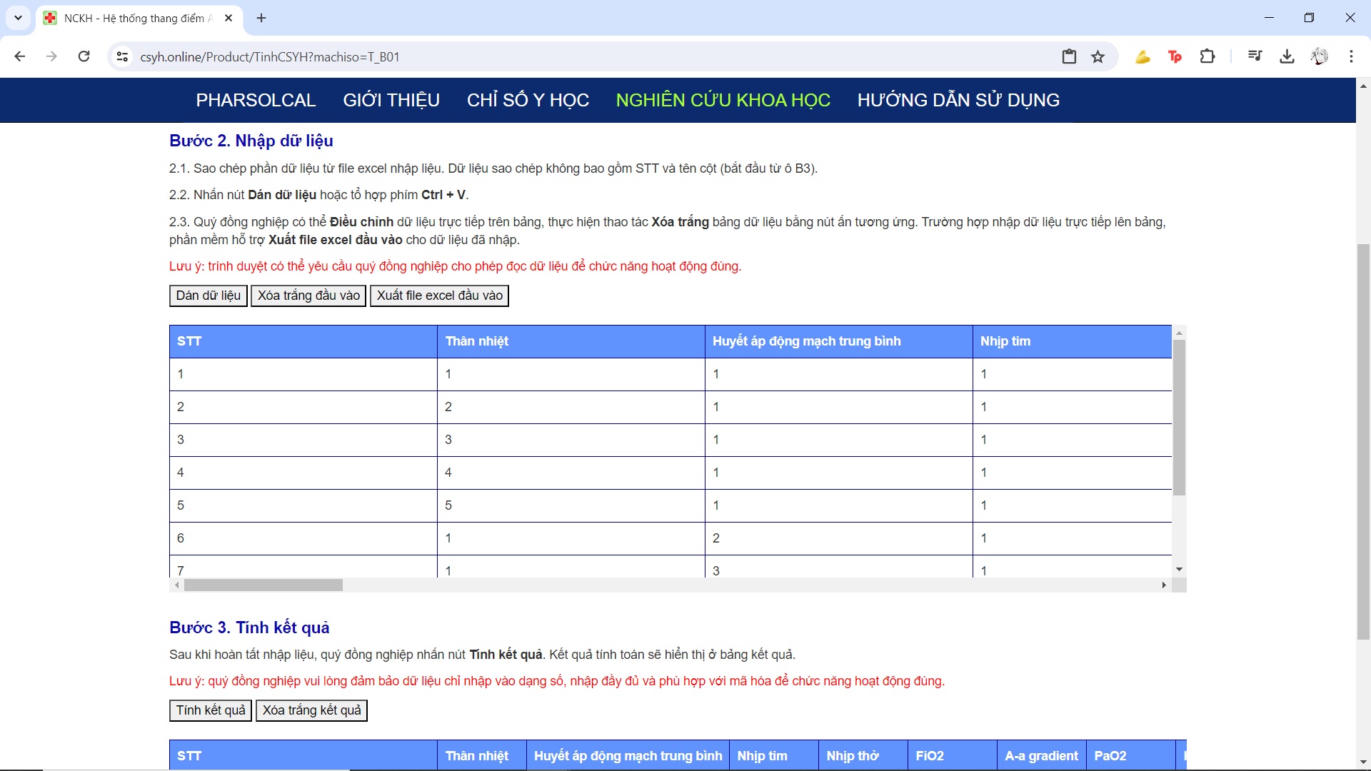Select Thân nhiệt cell in row 4
The width and height of the screenshot is (1371, 771).
tap(571, 473)
